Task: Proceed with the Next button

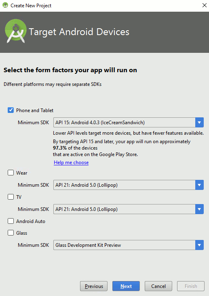Action: tap(126, 286)
